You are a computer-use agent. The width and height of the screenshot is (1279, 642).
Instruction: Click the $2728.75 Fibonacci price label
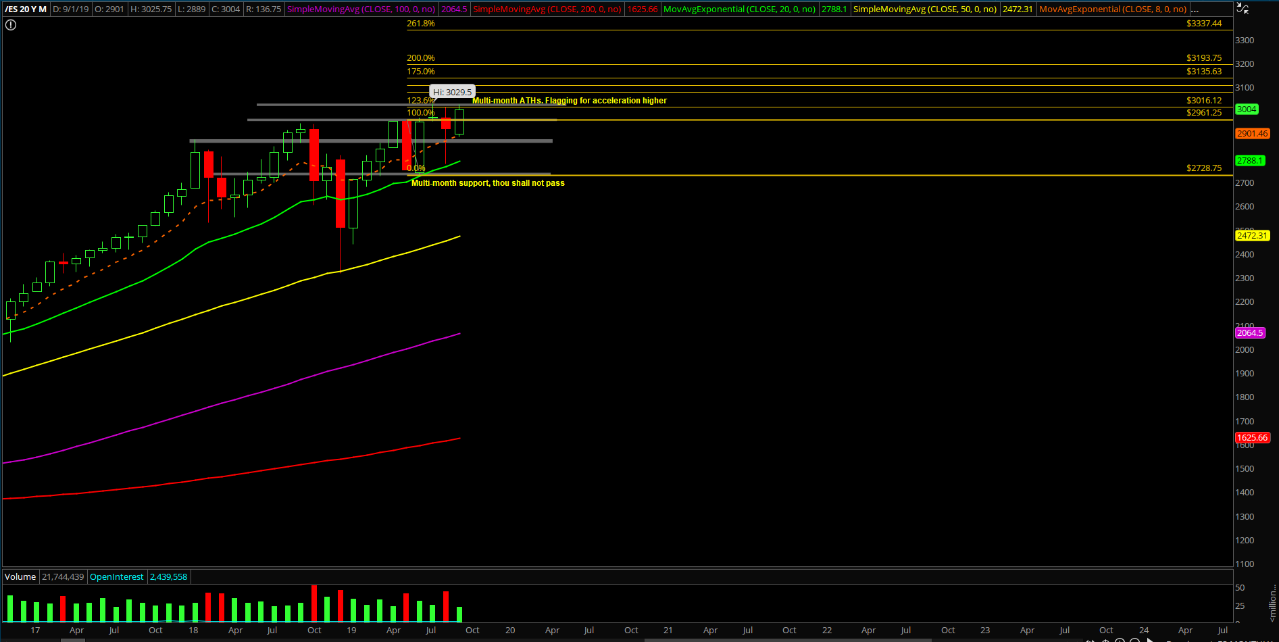[x=1204, y=168]
